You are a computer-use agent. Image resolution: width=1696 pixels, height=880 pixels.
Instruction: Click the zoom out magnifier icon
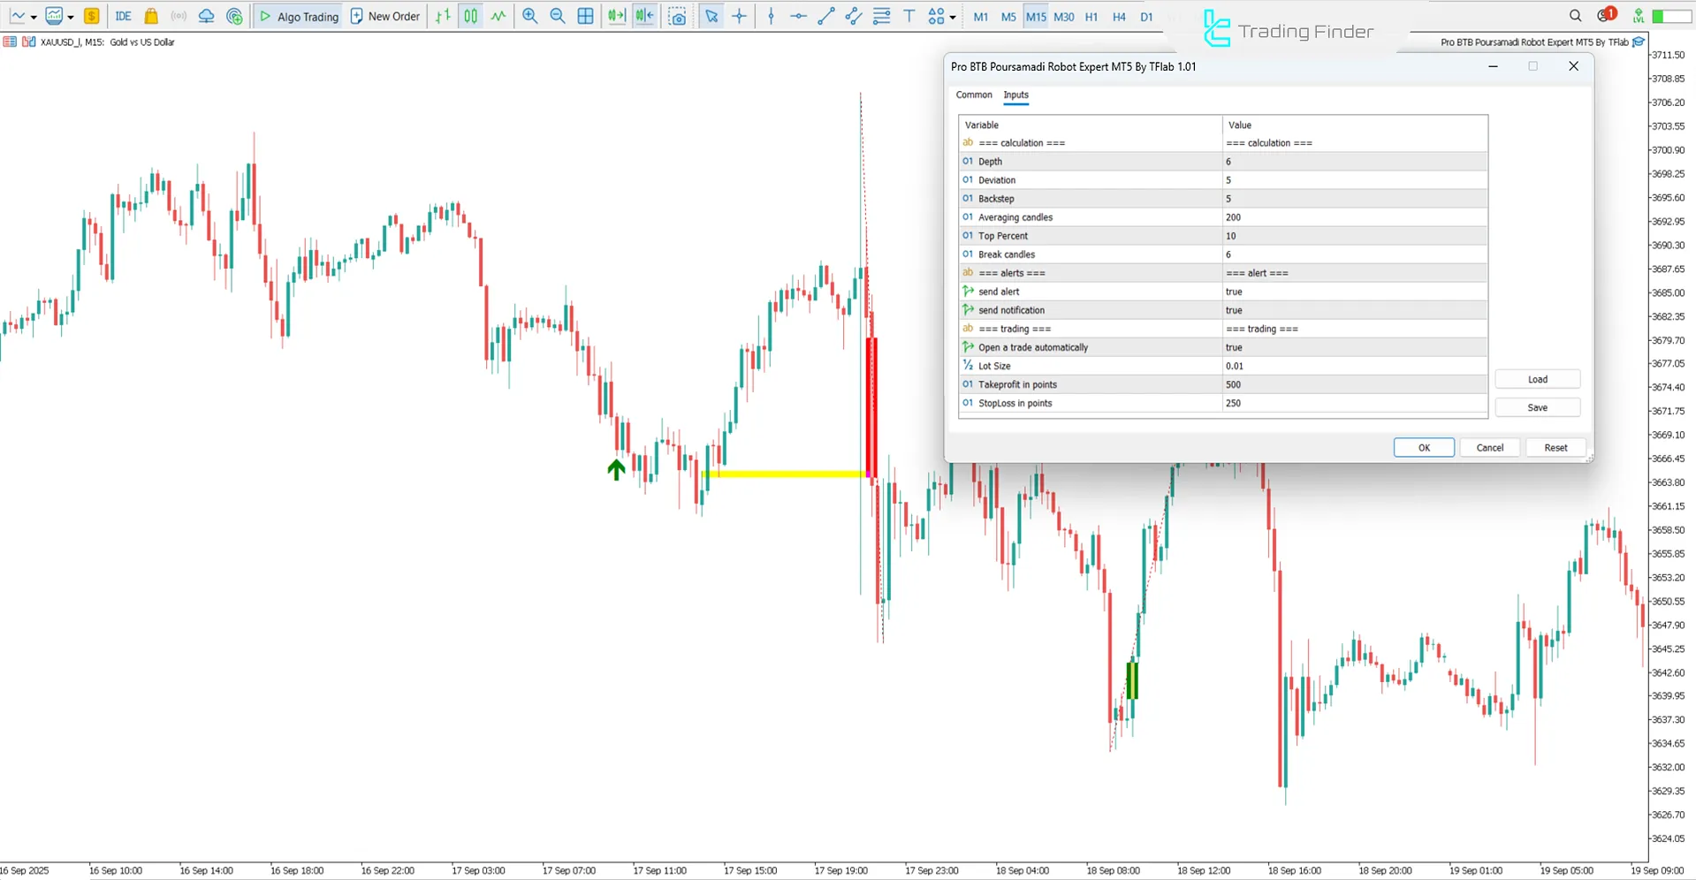point(558,16)
